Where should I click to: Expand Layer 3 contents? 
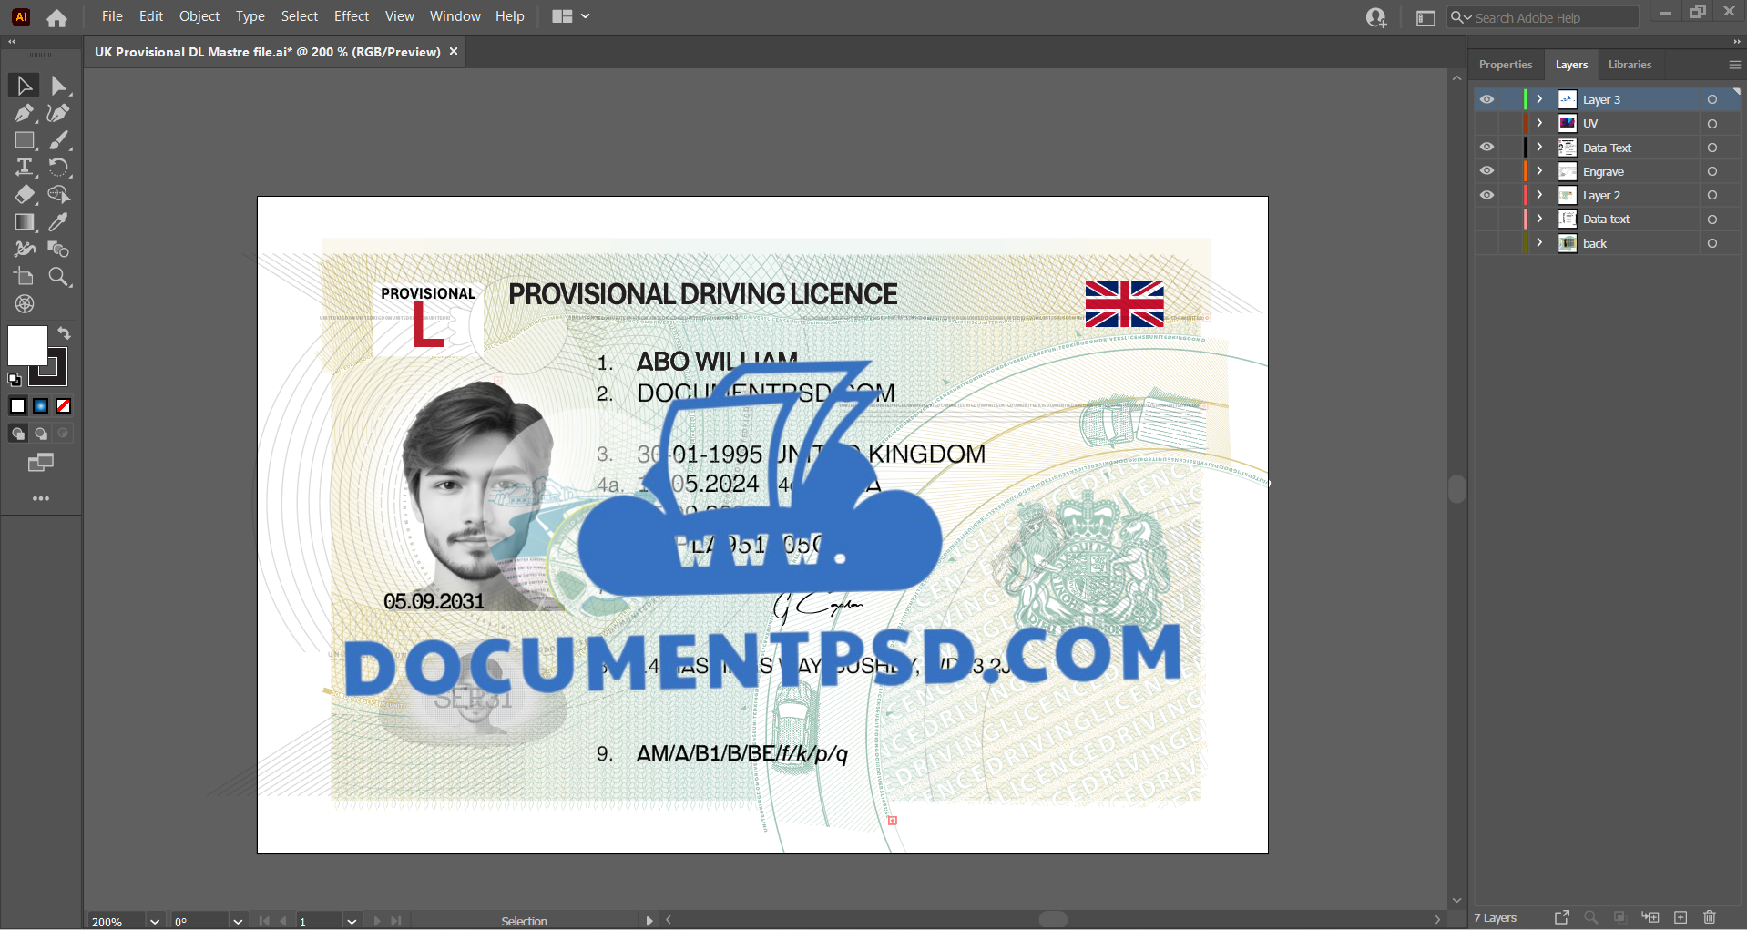coord(1540,99)
